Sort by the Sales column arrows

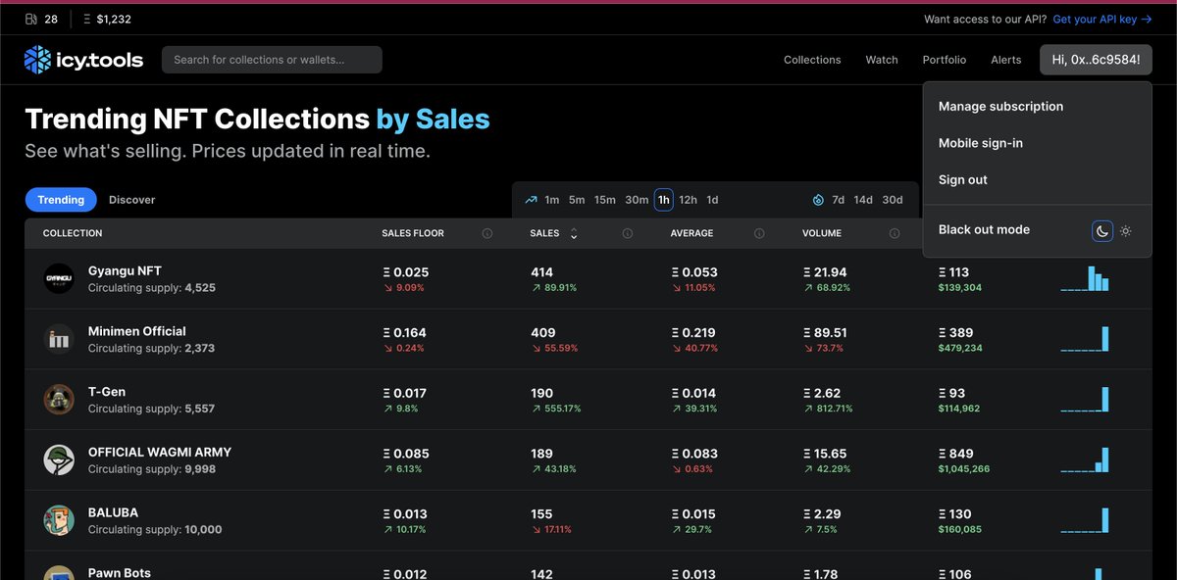574,233
